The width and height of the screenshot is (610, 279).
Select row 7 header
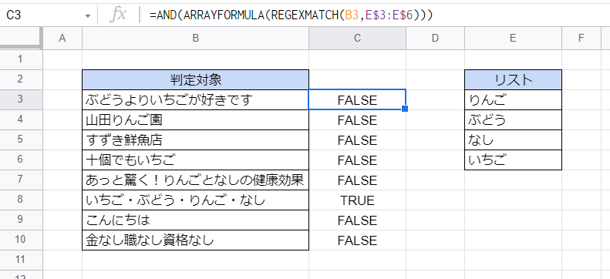coord(21,180)
